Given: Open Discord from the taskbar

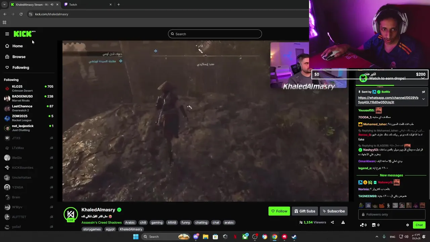Looking at the screenshot, I should click(x=196, y=237).
